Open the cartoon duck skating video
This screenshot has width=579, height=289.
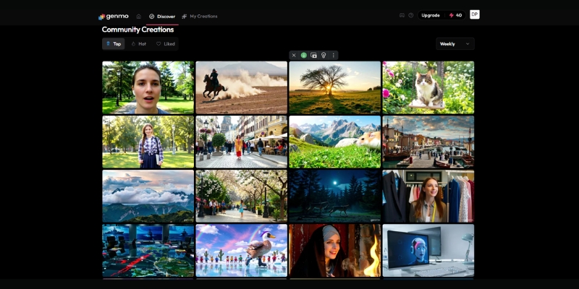coord(242,250)
